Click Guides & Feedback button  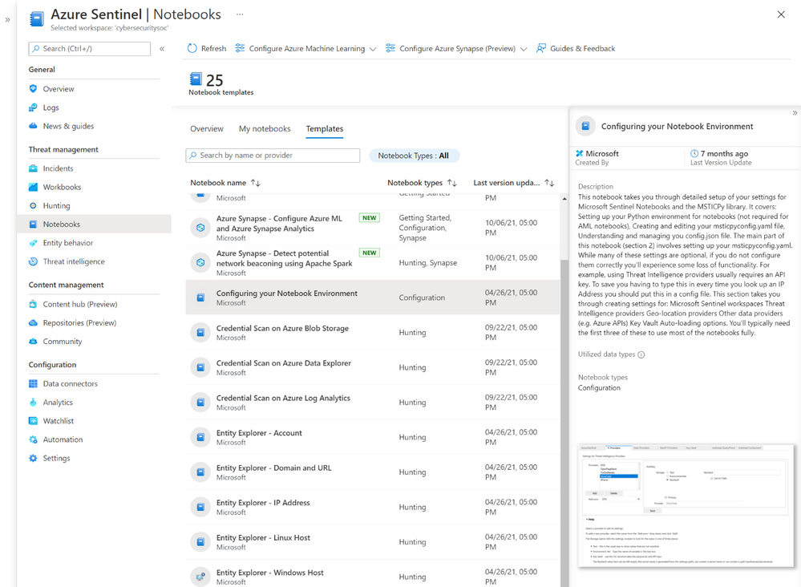[x=576, y=49]
